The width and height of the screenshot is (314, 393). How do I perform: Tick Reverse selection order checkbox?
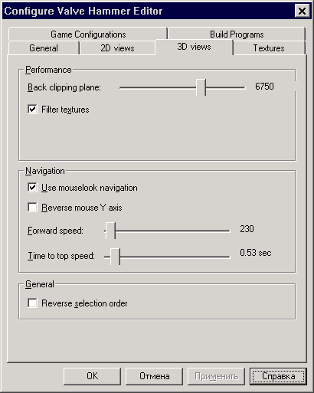[32, 303]
